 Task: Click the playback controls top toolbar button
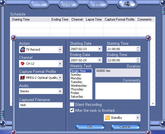pyautogui.click(x=68, y=4)
